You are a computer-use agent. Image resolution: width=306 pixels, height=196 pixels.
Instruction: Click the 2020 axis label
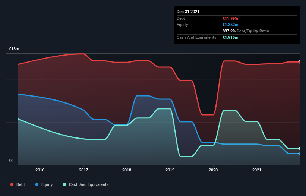pos(213,170)
